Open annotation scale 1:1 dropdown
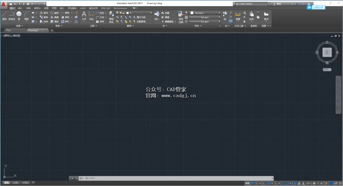Image resolution: width=343 pixels, height=186 pixels. coord(308,183)
